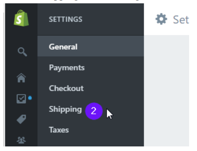Click the Settings gear icon in the header
This screenshot has width=197, height=151.
pos(161,19)
